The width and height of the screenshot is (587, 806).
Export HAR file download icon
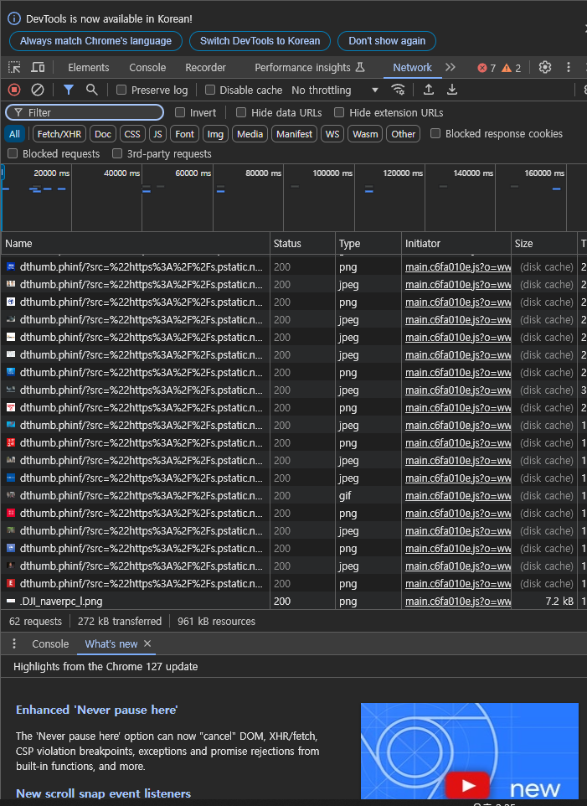pyautogui.click(x=452, y=90)
